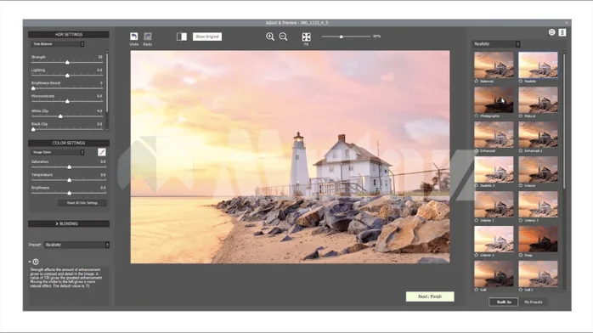Favorite the Natural preset star
Screen dimensions: 593x333
(x=521, y=116)
